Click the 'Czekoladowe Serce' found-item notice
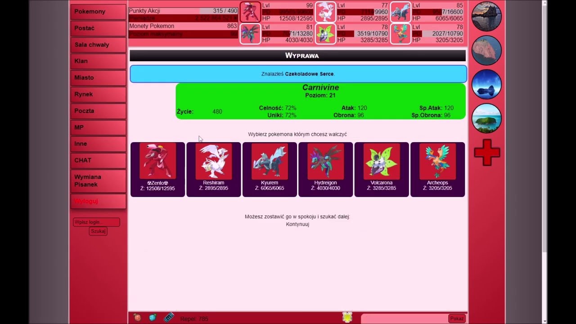The image size is (576, 324). 298,74
